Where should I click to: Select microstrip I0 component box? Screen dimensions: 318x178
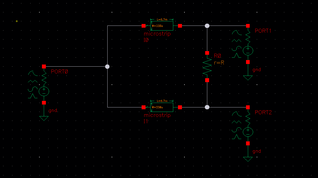click(x=162, y=26)
